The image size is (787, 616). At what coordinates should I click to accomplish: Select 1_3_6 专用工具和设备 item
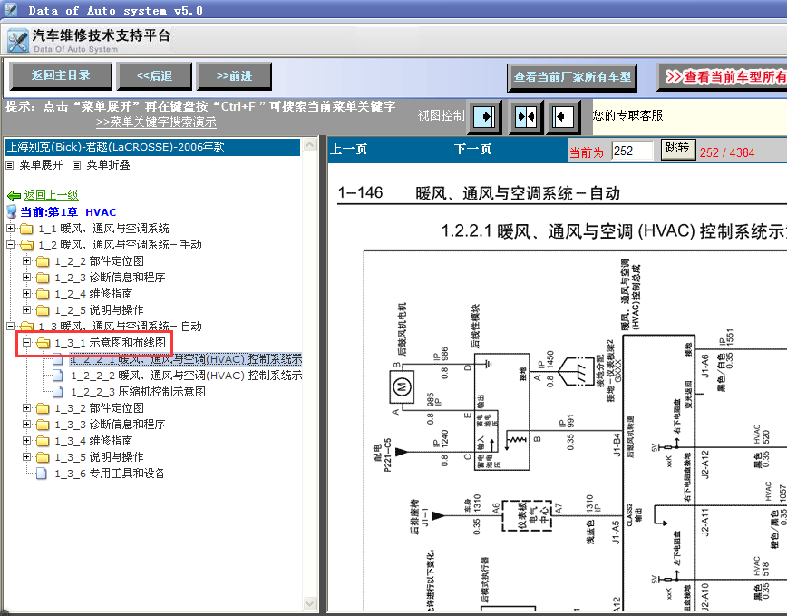click(x=110, y=474)
